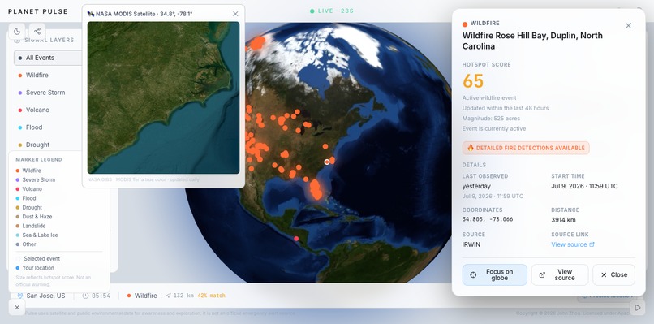Click the orange WILDFIRE category tag in panel
654x324 pixels.
(481, 24)
